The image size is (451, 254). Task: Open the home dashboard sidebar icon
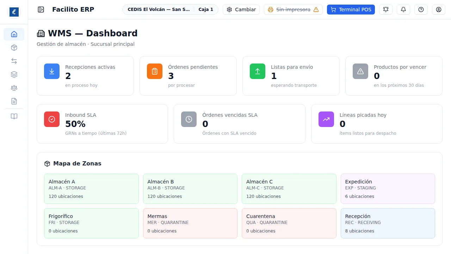tap(14, 34)
